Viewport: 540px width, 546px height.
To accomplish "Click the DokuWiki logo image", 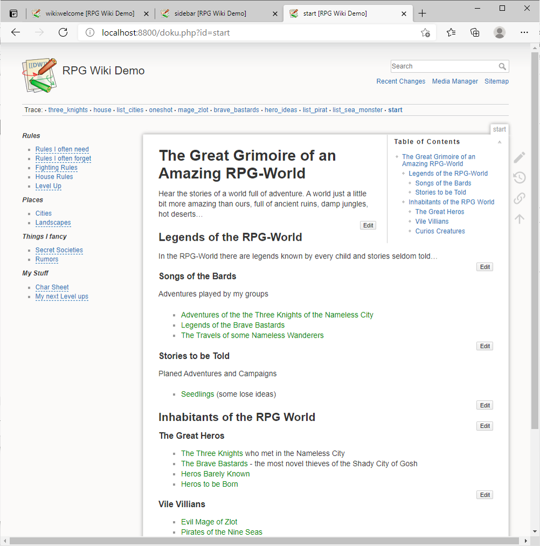I will [x=39, y=75].
